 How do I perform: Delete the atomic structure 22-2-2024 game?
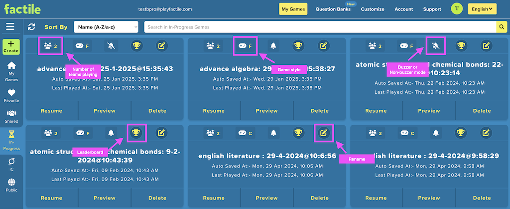point(482,111)
